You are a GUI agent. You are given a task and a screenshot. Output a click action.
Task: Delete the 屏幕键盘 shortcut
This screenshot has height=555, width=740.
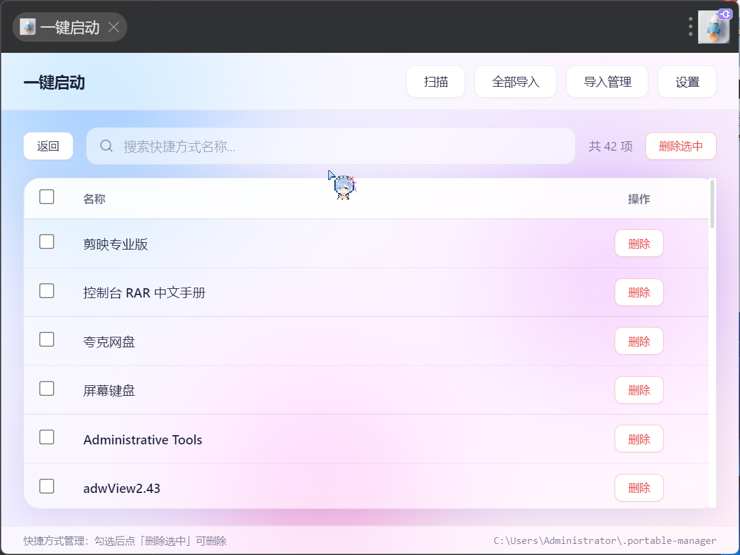point(639,390)
